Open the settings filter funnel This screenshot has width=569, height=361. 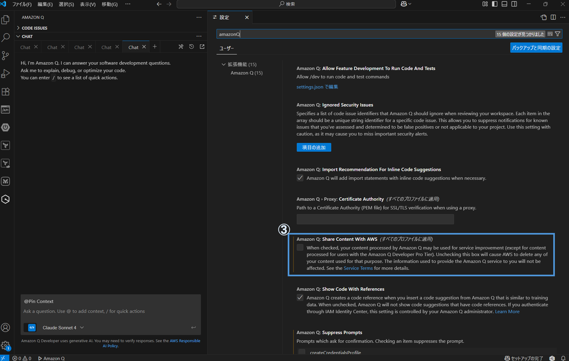(558, 34)
